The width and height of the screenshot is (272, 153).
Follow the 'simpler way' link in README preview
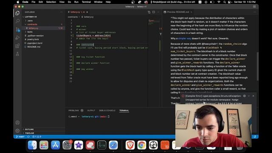pyautogui.click(x=184, y=39)
